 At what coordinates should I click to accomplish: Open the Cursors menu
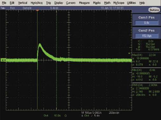pyautogui.click(x=70, y=3)
